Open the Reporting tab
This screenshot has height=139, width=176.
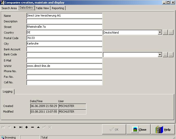(x=58, y=8)
